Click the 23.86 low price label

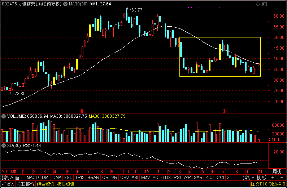20,93
